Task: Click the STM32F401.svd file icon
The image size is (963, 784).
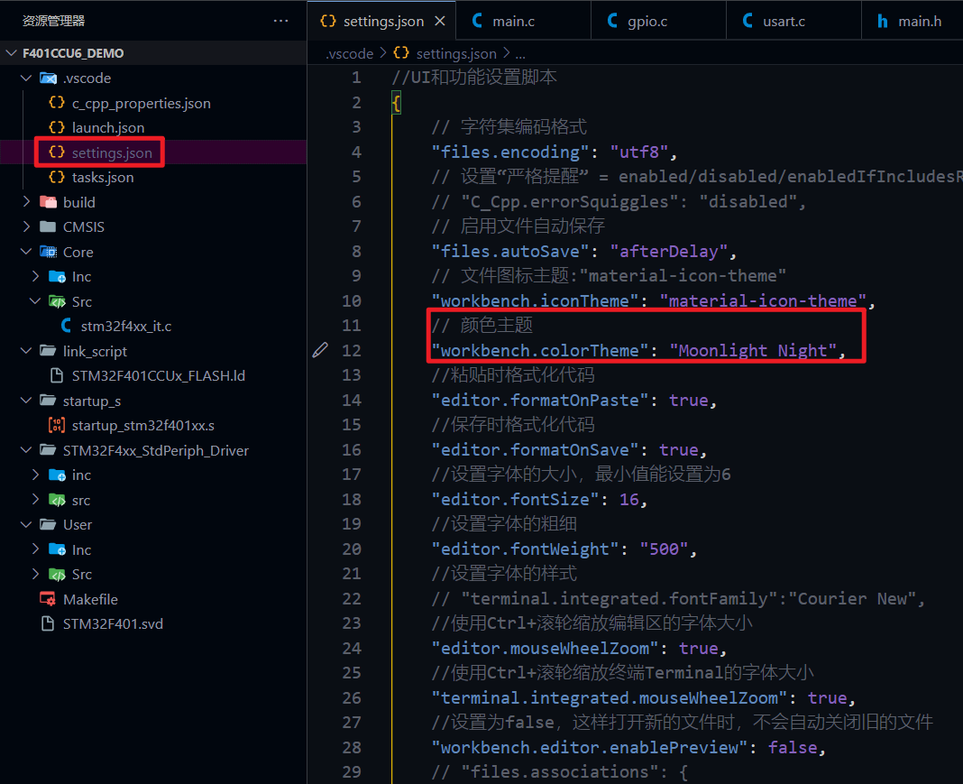Action: [x=47, y=623]
